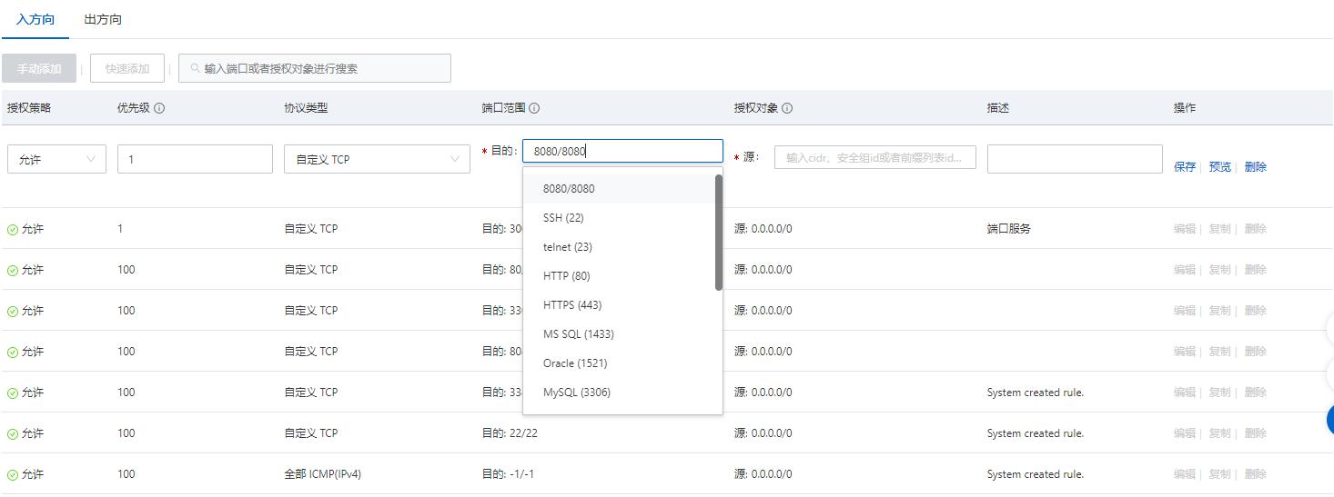Click 编辑 in the 22/22 row

1185,433
